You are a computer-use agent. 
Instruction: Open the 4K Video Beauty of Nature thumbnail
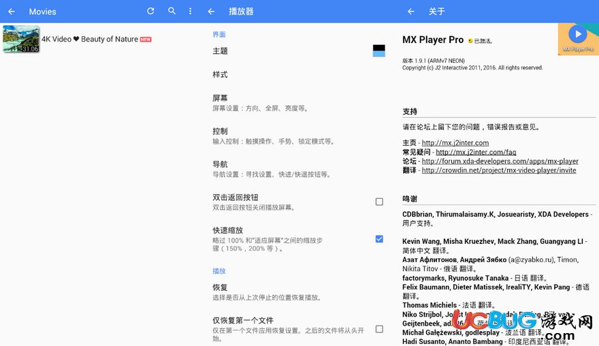coord(21,39)
